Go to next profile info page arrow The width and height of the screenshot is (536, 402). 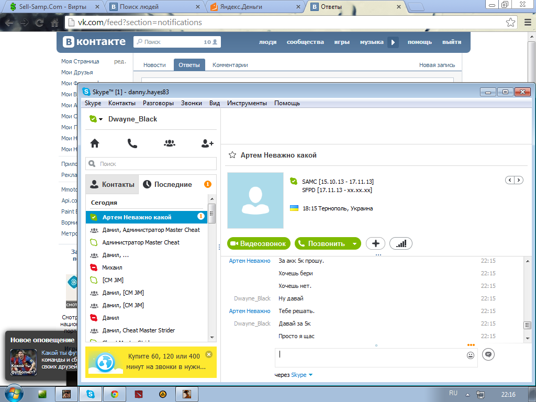pos(519,180)
